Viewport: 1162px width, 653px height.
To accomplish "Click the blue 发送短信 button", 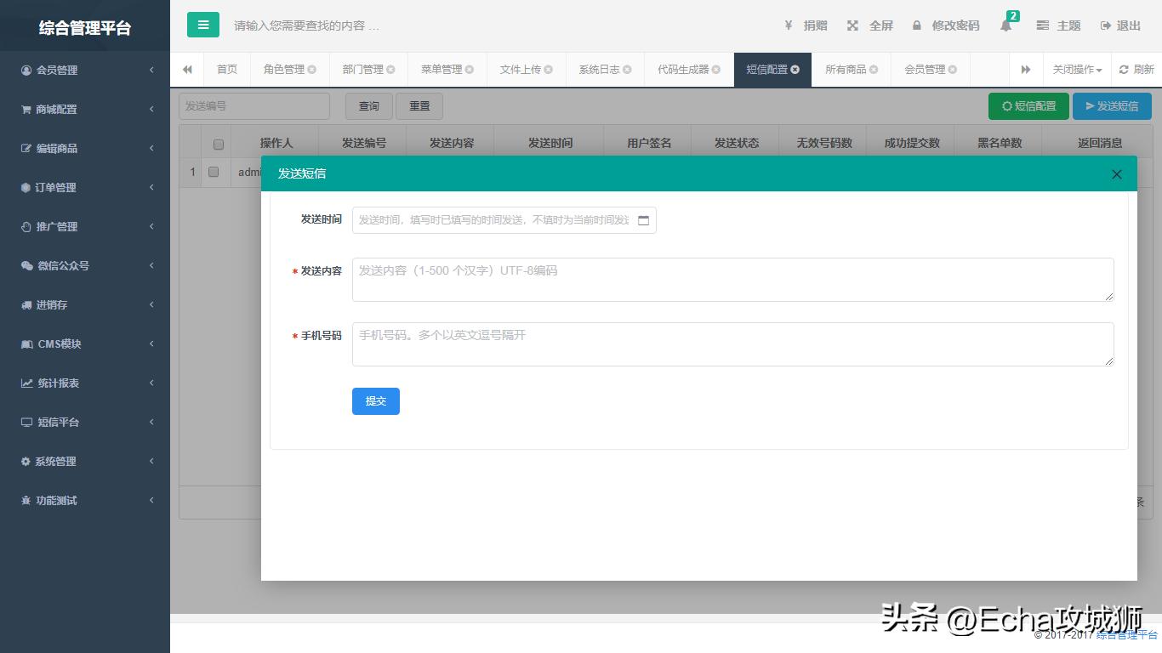I will coord(1112,105).
